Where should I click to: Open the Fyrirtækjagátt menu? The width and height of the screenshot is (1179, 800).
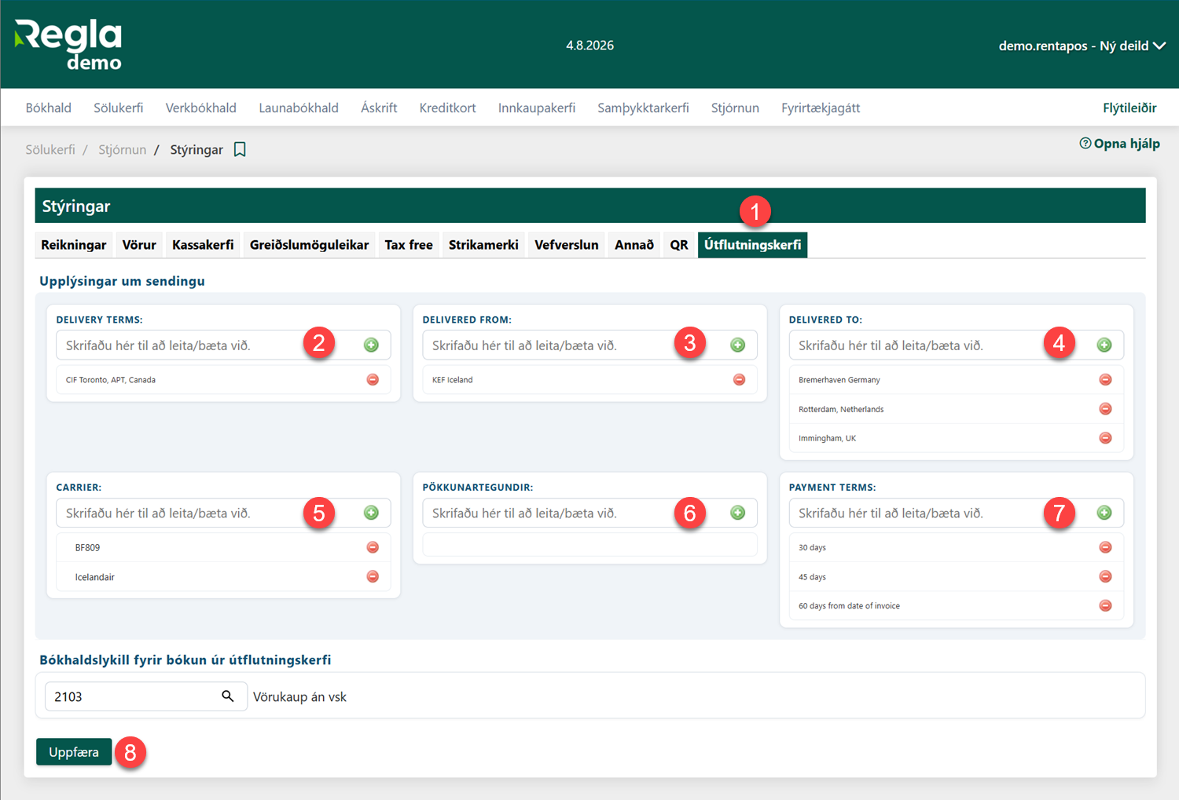tap(821, 108)
